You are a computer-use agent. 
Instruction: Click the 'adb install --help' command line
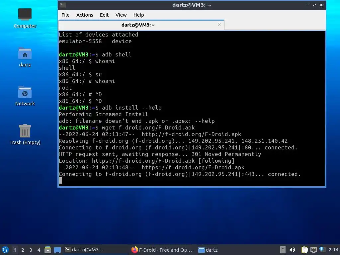110,108
